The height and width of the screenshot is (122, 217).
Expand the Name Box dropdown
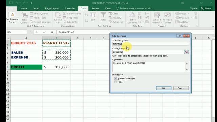25,32
